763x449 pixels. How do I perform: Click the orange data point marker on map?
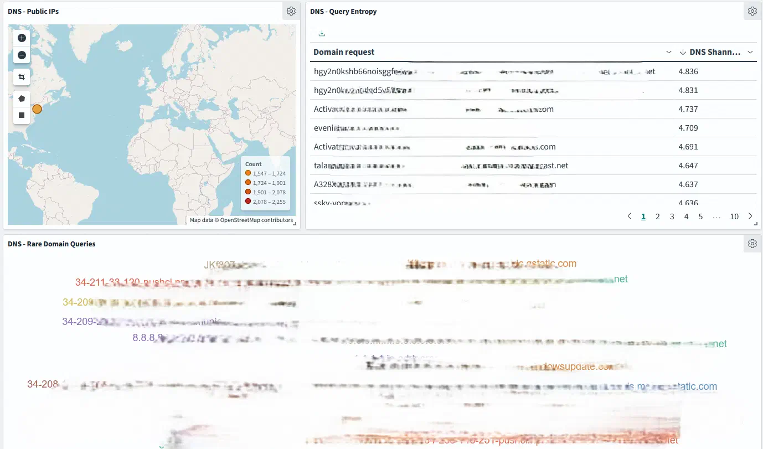(x=37, y=109)
